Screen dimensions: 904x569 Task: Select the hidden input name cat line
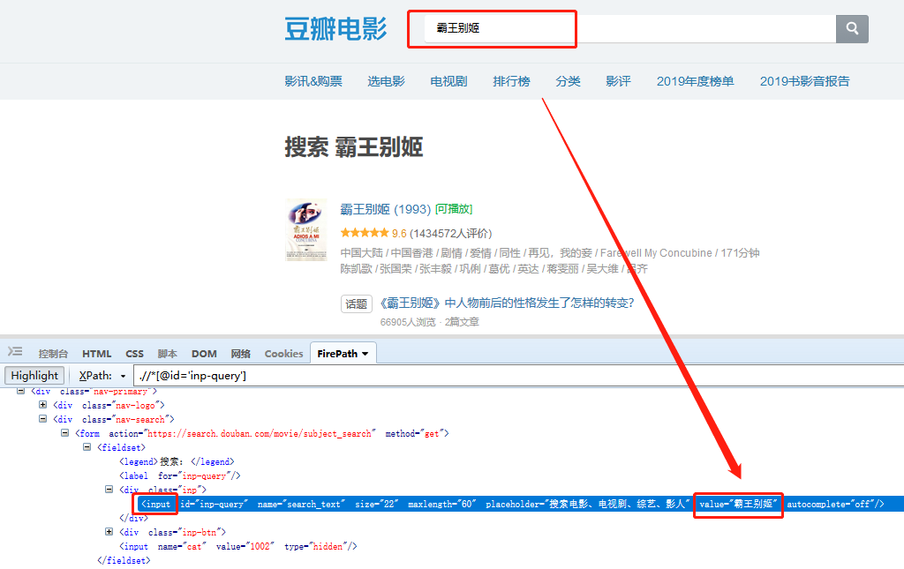coord(238,547)
